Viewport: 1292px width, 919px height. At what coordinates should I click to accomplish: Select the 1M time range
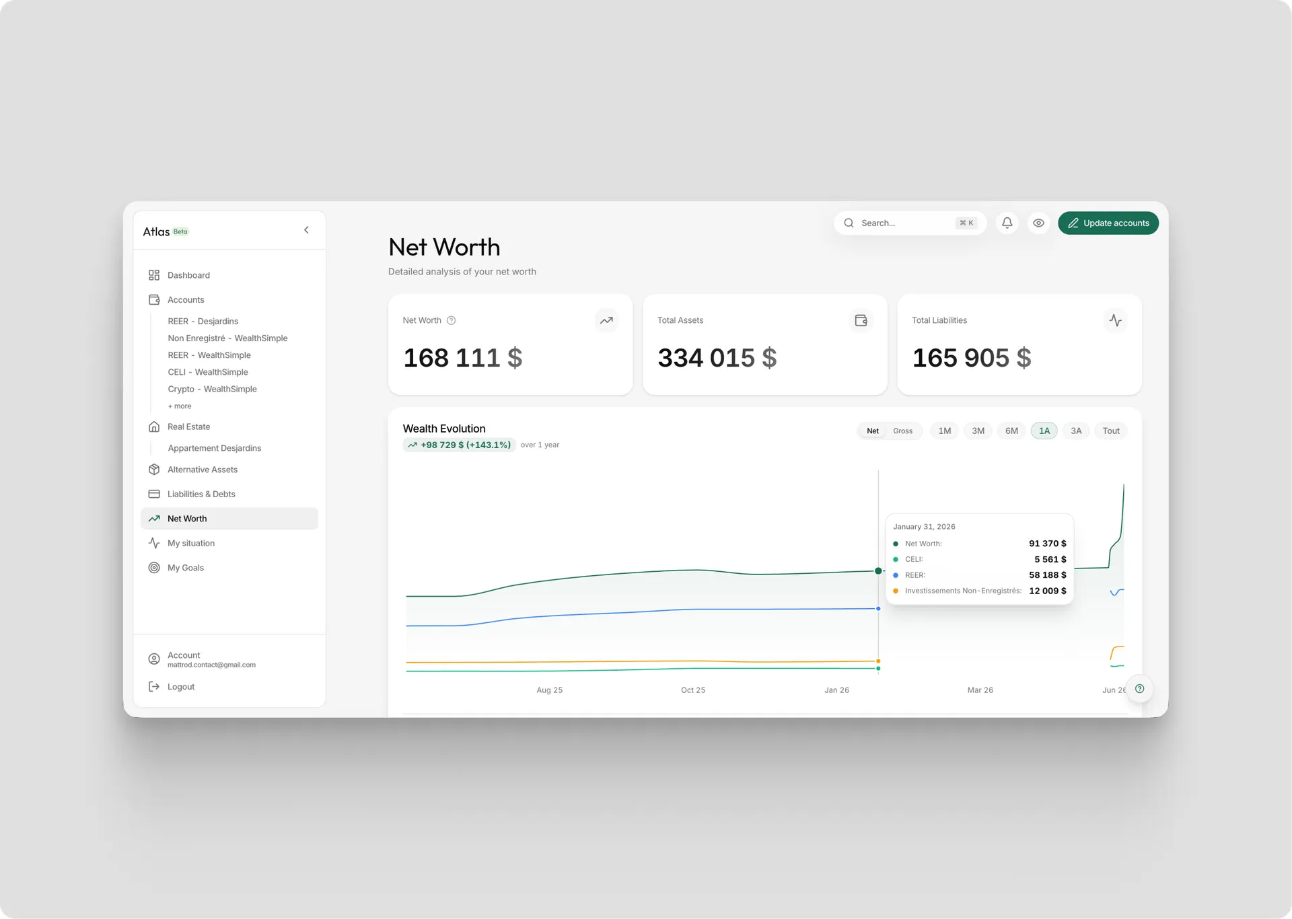pyautogui.click(x=945, y=431)
